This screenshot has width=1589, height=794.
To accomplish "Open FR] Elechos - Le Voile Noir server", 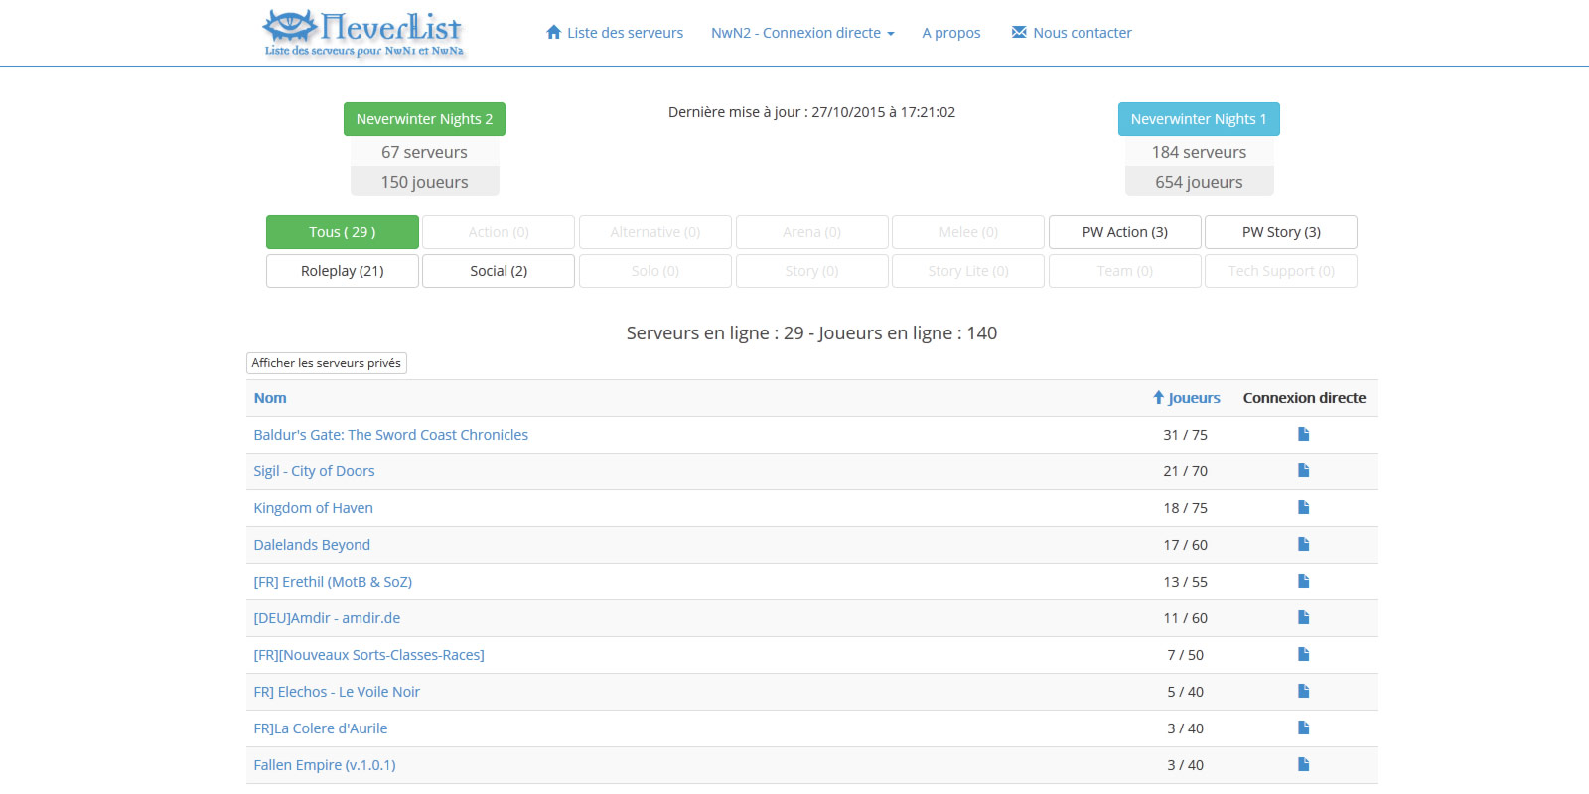I will [337, 692].
